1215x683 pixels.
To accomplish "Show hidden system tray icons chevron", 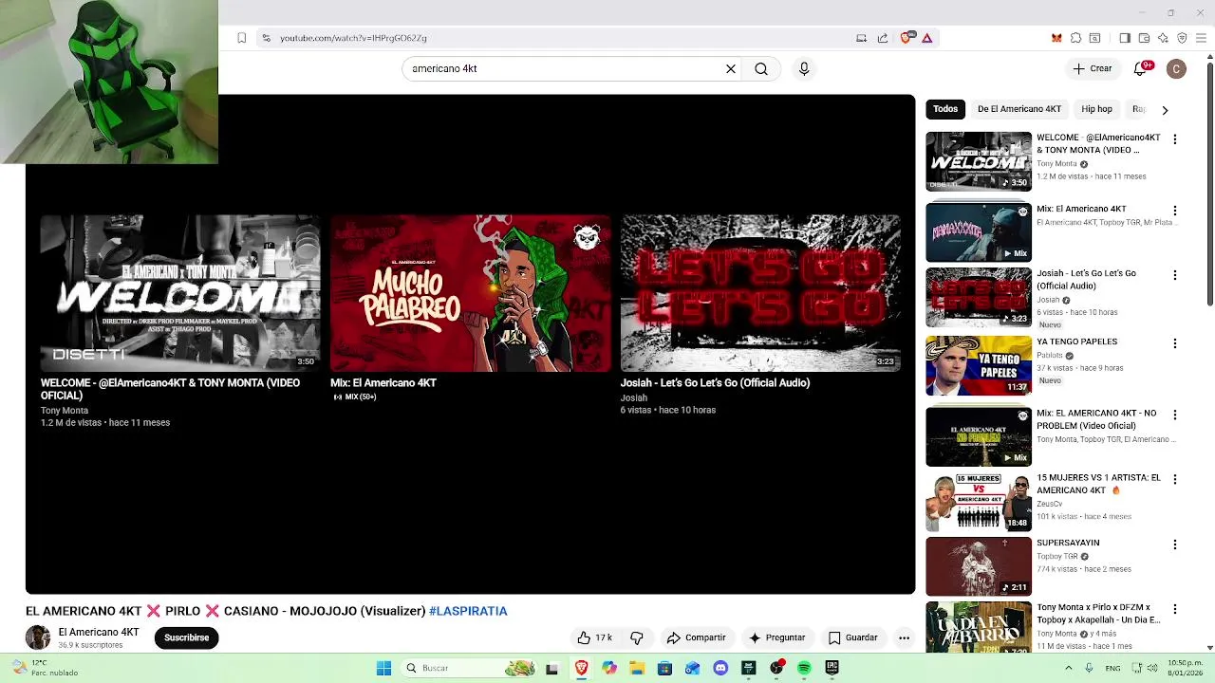I will click(1068, 668).
